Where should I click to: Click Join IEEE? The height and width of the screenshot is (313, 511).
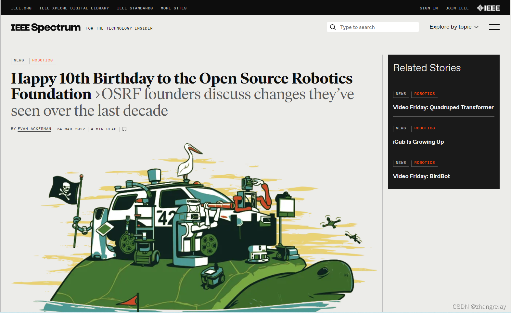click(x=457, y=8)
